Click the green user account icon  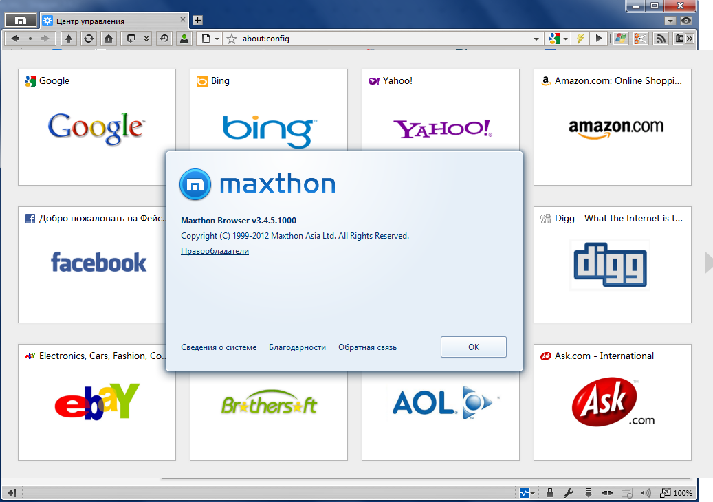pos(184,39)
